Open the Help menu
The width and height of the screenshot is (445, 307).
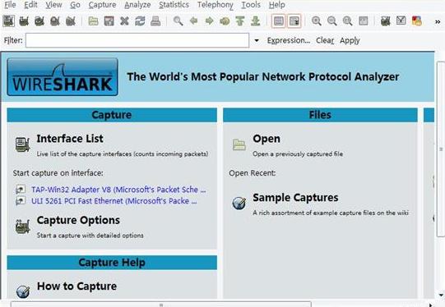[x=276, y=5]
